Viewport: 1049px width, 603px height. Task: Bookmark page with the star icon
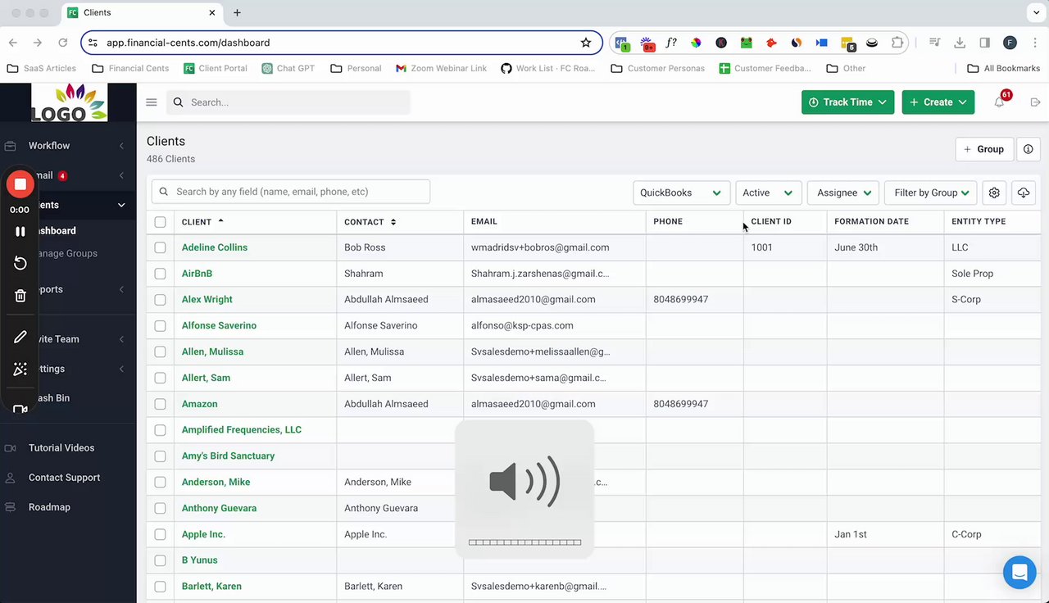click(586, 43)
